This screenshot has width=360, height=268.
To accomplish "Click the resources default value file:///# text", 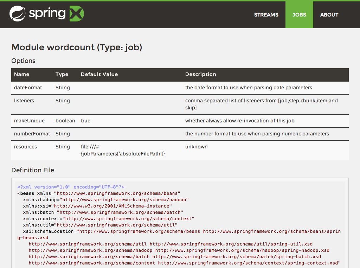I will pyautogui.click(x=123, y=151).
